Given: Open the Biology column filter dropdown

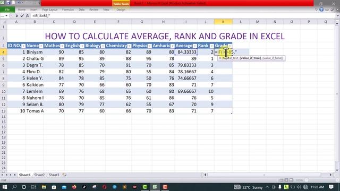Looking at the screenshot, I should [103, 46].
